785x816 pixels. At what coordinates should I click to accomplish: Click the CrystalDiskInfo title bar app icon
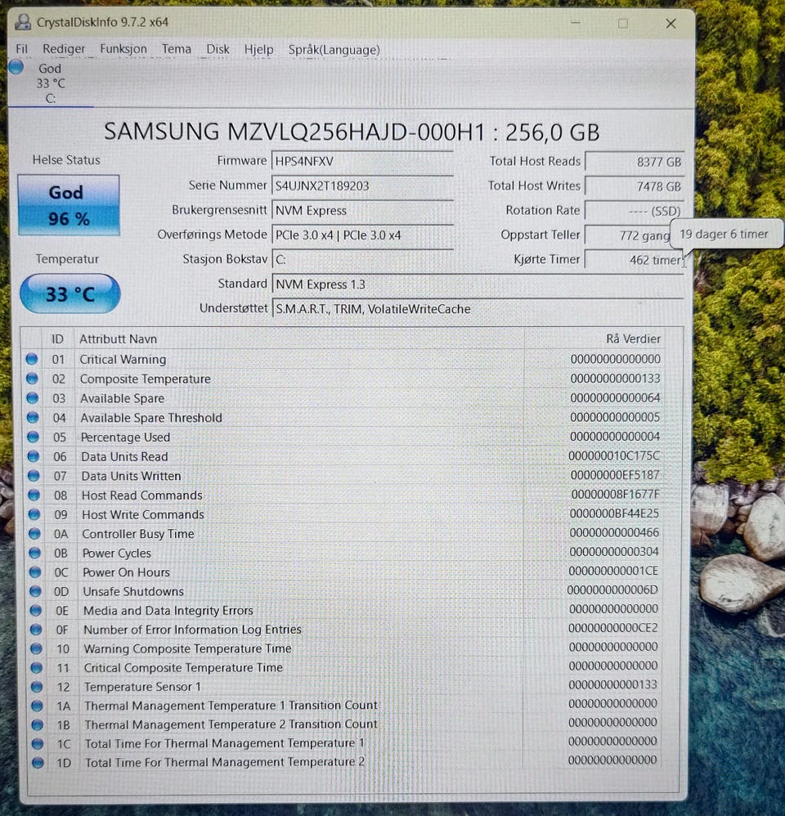pos(22,22)
